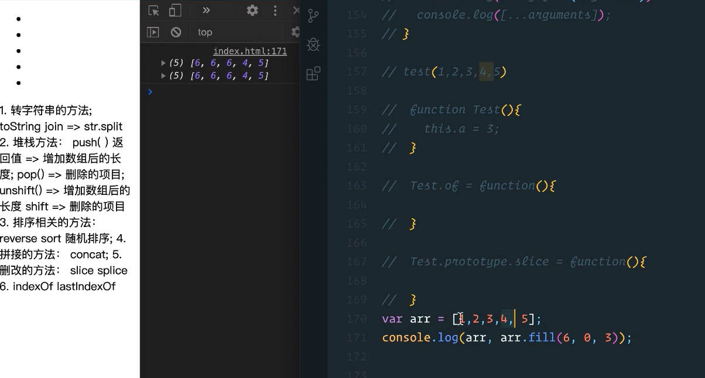Select line number 171 in the gutter

coord(357,338)
